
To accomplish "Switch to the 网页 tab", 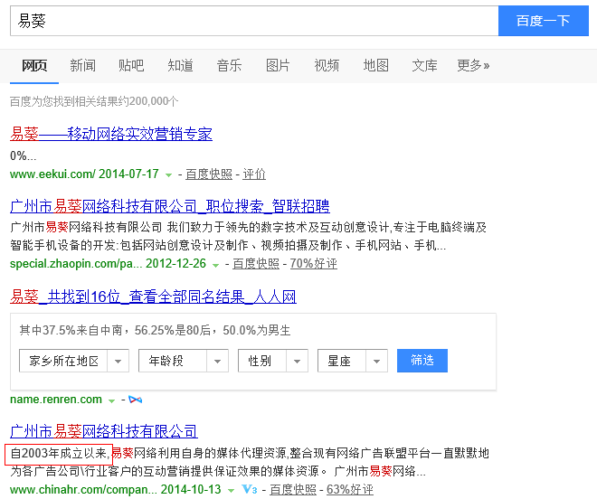I will [34, 66].
